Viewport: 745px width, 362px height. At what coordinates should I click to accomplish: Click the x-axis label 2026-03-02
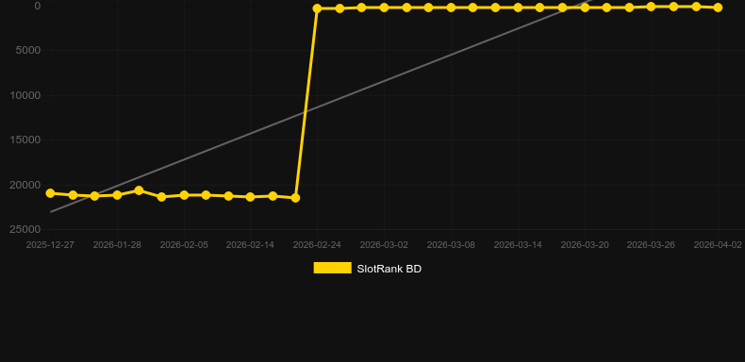tap(384, 245)
